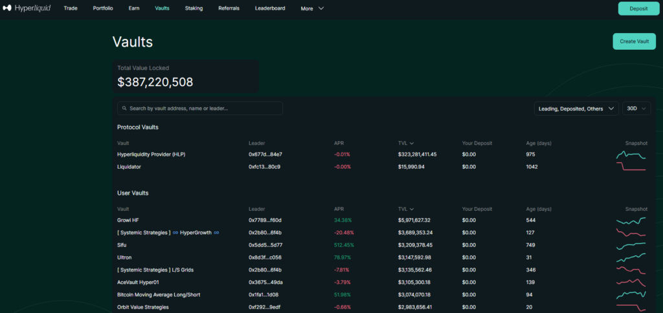This screenshot has height=313, width=663.
Task: Click the HLP vault snapshot chart
Action: coord(631,155)
